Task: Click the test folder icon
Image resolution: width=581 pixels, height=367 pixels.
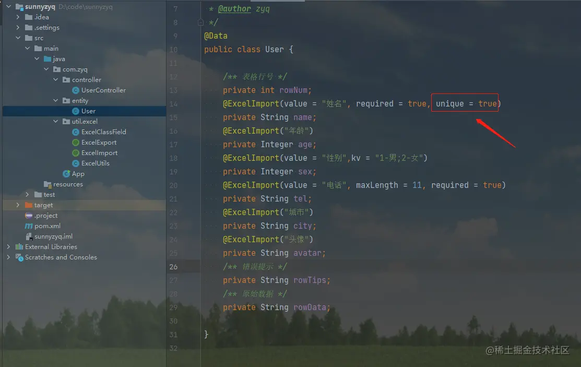Action: [x=38, y=195]
